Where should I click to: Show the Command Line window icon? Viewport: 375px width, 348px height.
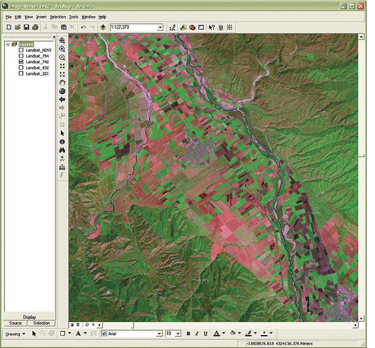[201, 27]
